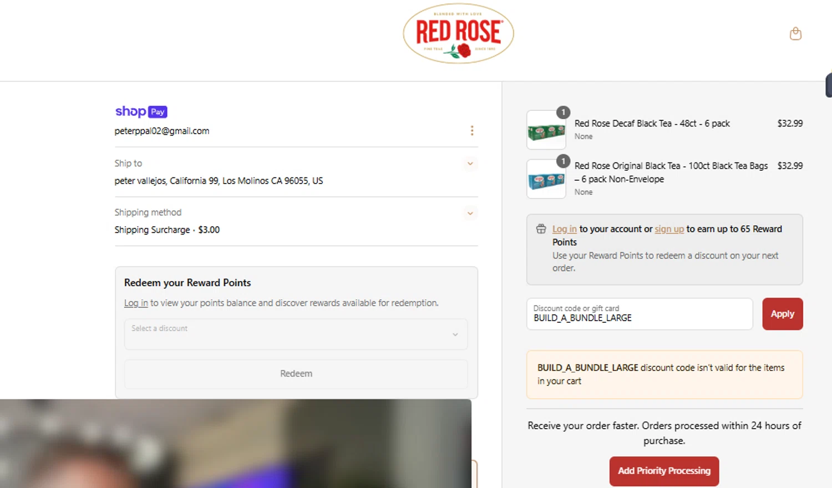Click the quantity badge on Original tea thumbnail
This screenshot has height=488, width=832.
(563, 161)
